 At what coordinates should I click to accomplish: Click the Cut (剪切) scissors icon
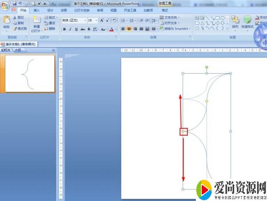(x=16, y=18)
